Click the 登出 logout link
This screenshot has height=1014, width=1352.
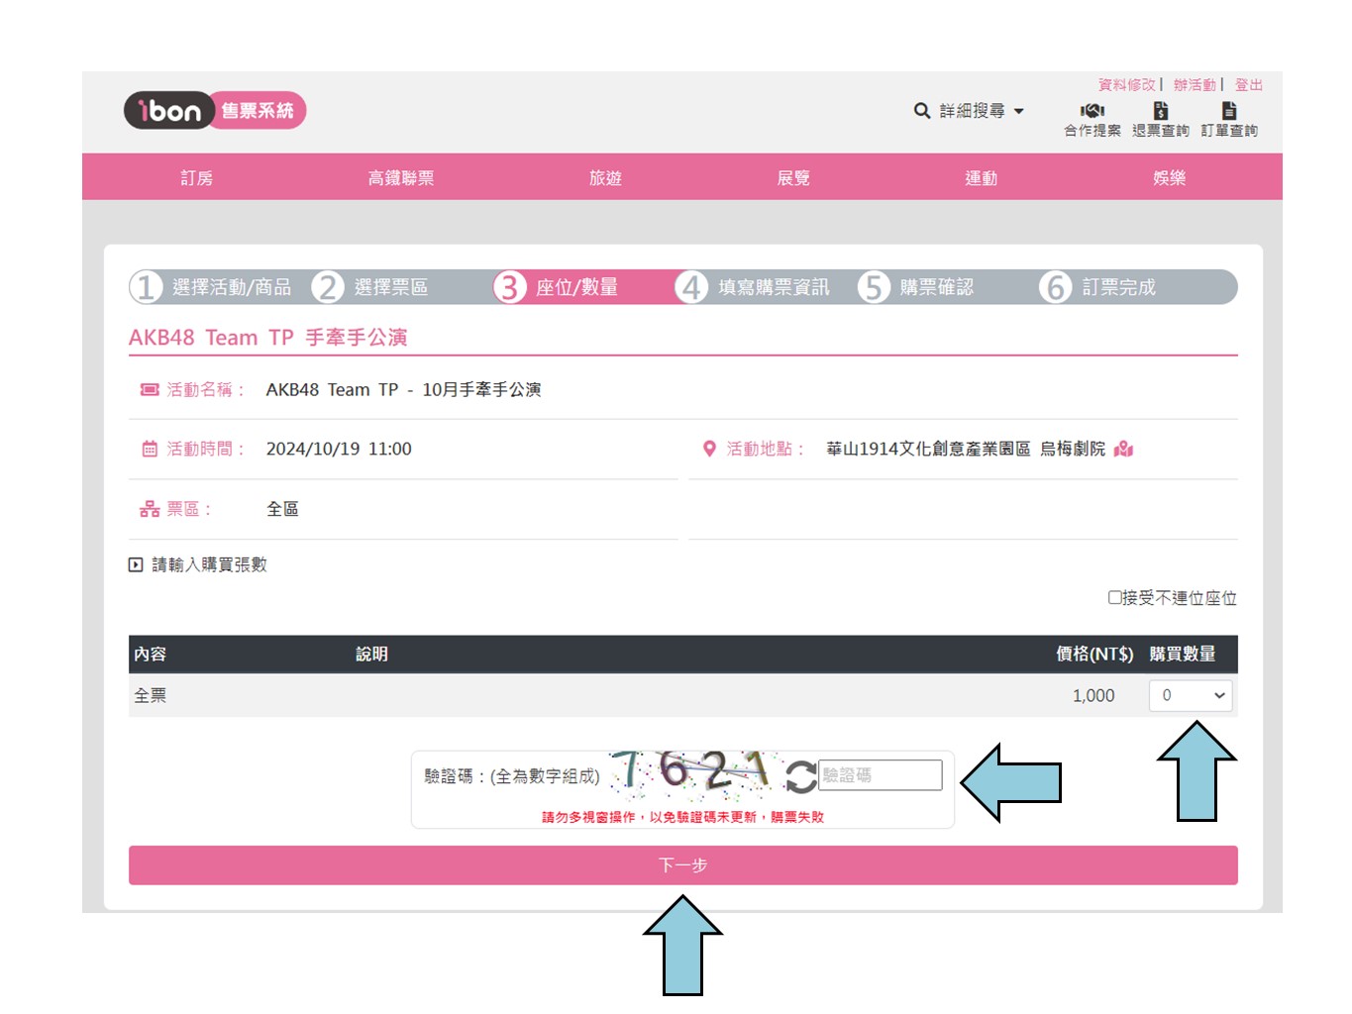[x=1248, y=85]
